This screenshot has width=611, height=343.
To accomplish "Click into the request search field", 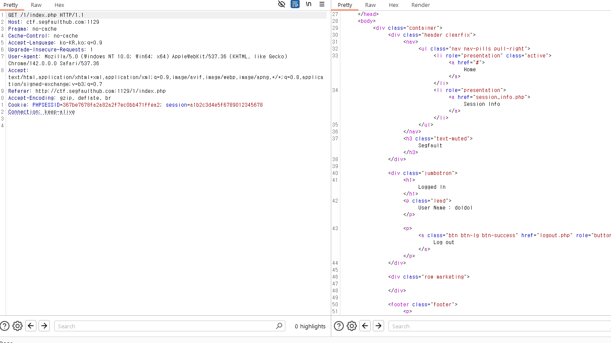I will tap(165, 326).
